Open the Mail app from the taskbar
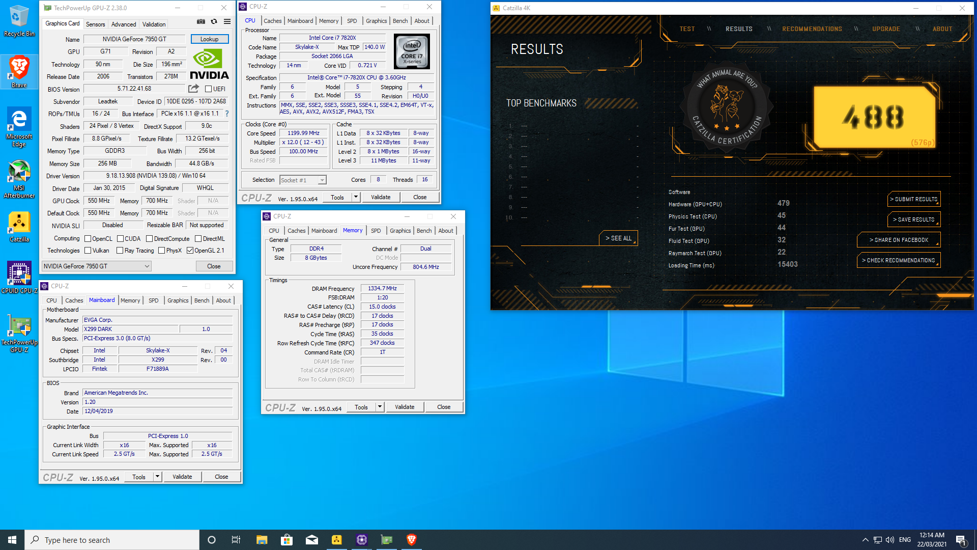977x550 pixels. [x=312, y=540]
